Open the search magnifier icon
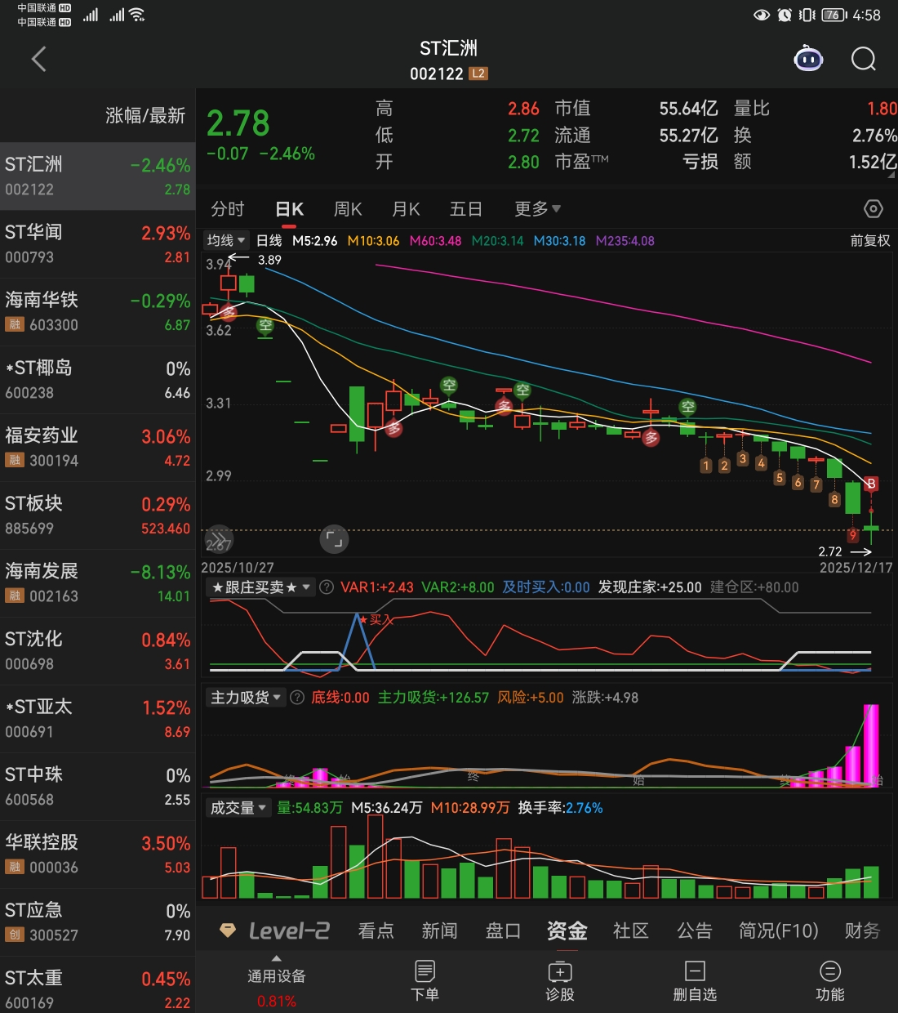 pos(863,59)
